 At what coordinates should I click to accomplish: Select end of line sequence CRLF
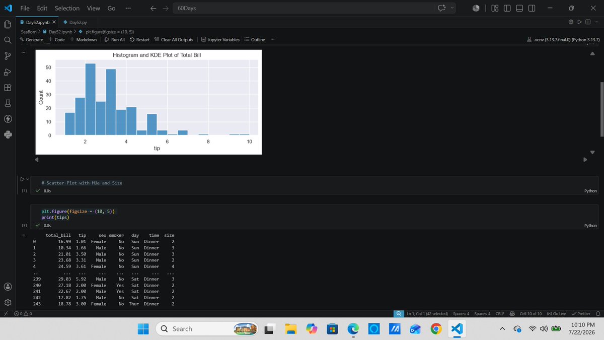tap(500, 314)
